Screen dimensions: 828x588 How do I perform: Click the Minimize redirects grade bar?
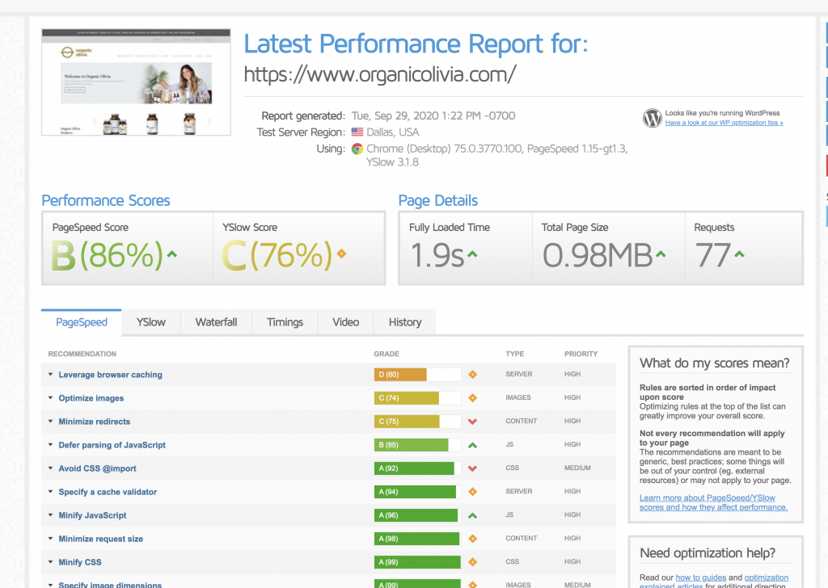(417, 422)
